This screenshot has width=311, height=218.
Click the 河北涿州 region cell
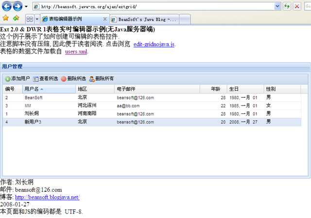pyautogui.click(x=95, y=106)
